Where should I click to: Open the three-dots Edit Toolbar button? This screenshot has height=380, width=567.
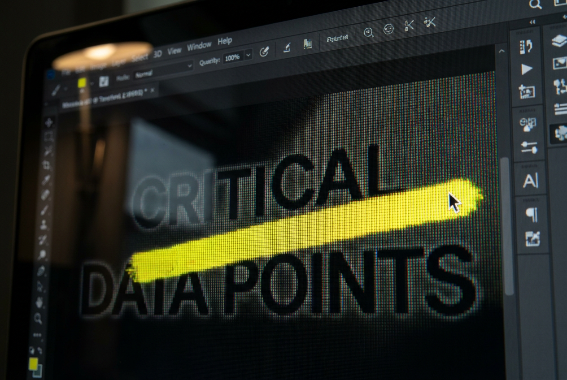click(37, 335)
